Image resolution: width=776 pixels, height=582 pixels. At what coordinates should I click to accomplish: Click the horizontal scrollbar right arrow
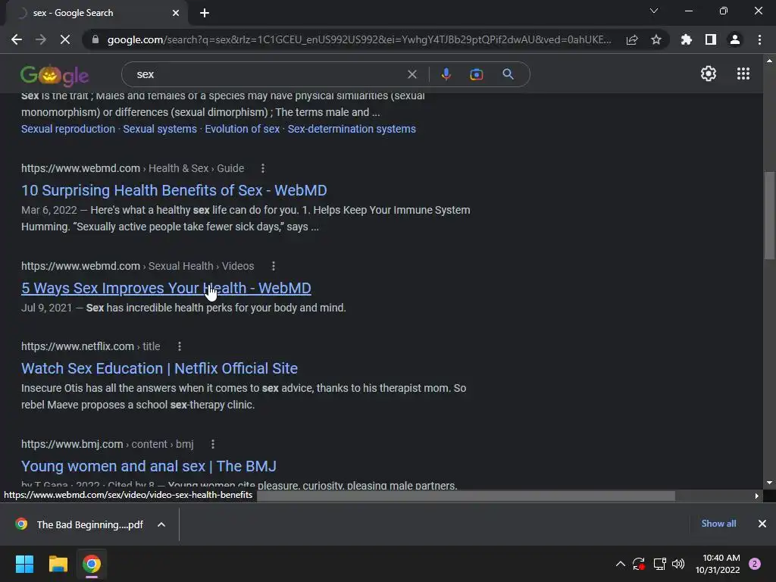pos(757,496)
